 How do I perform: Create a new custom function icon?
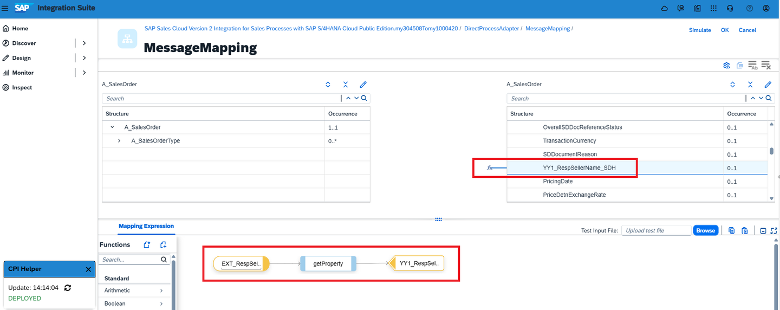click(x=147, y=245)
